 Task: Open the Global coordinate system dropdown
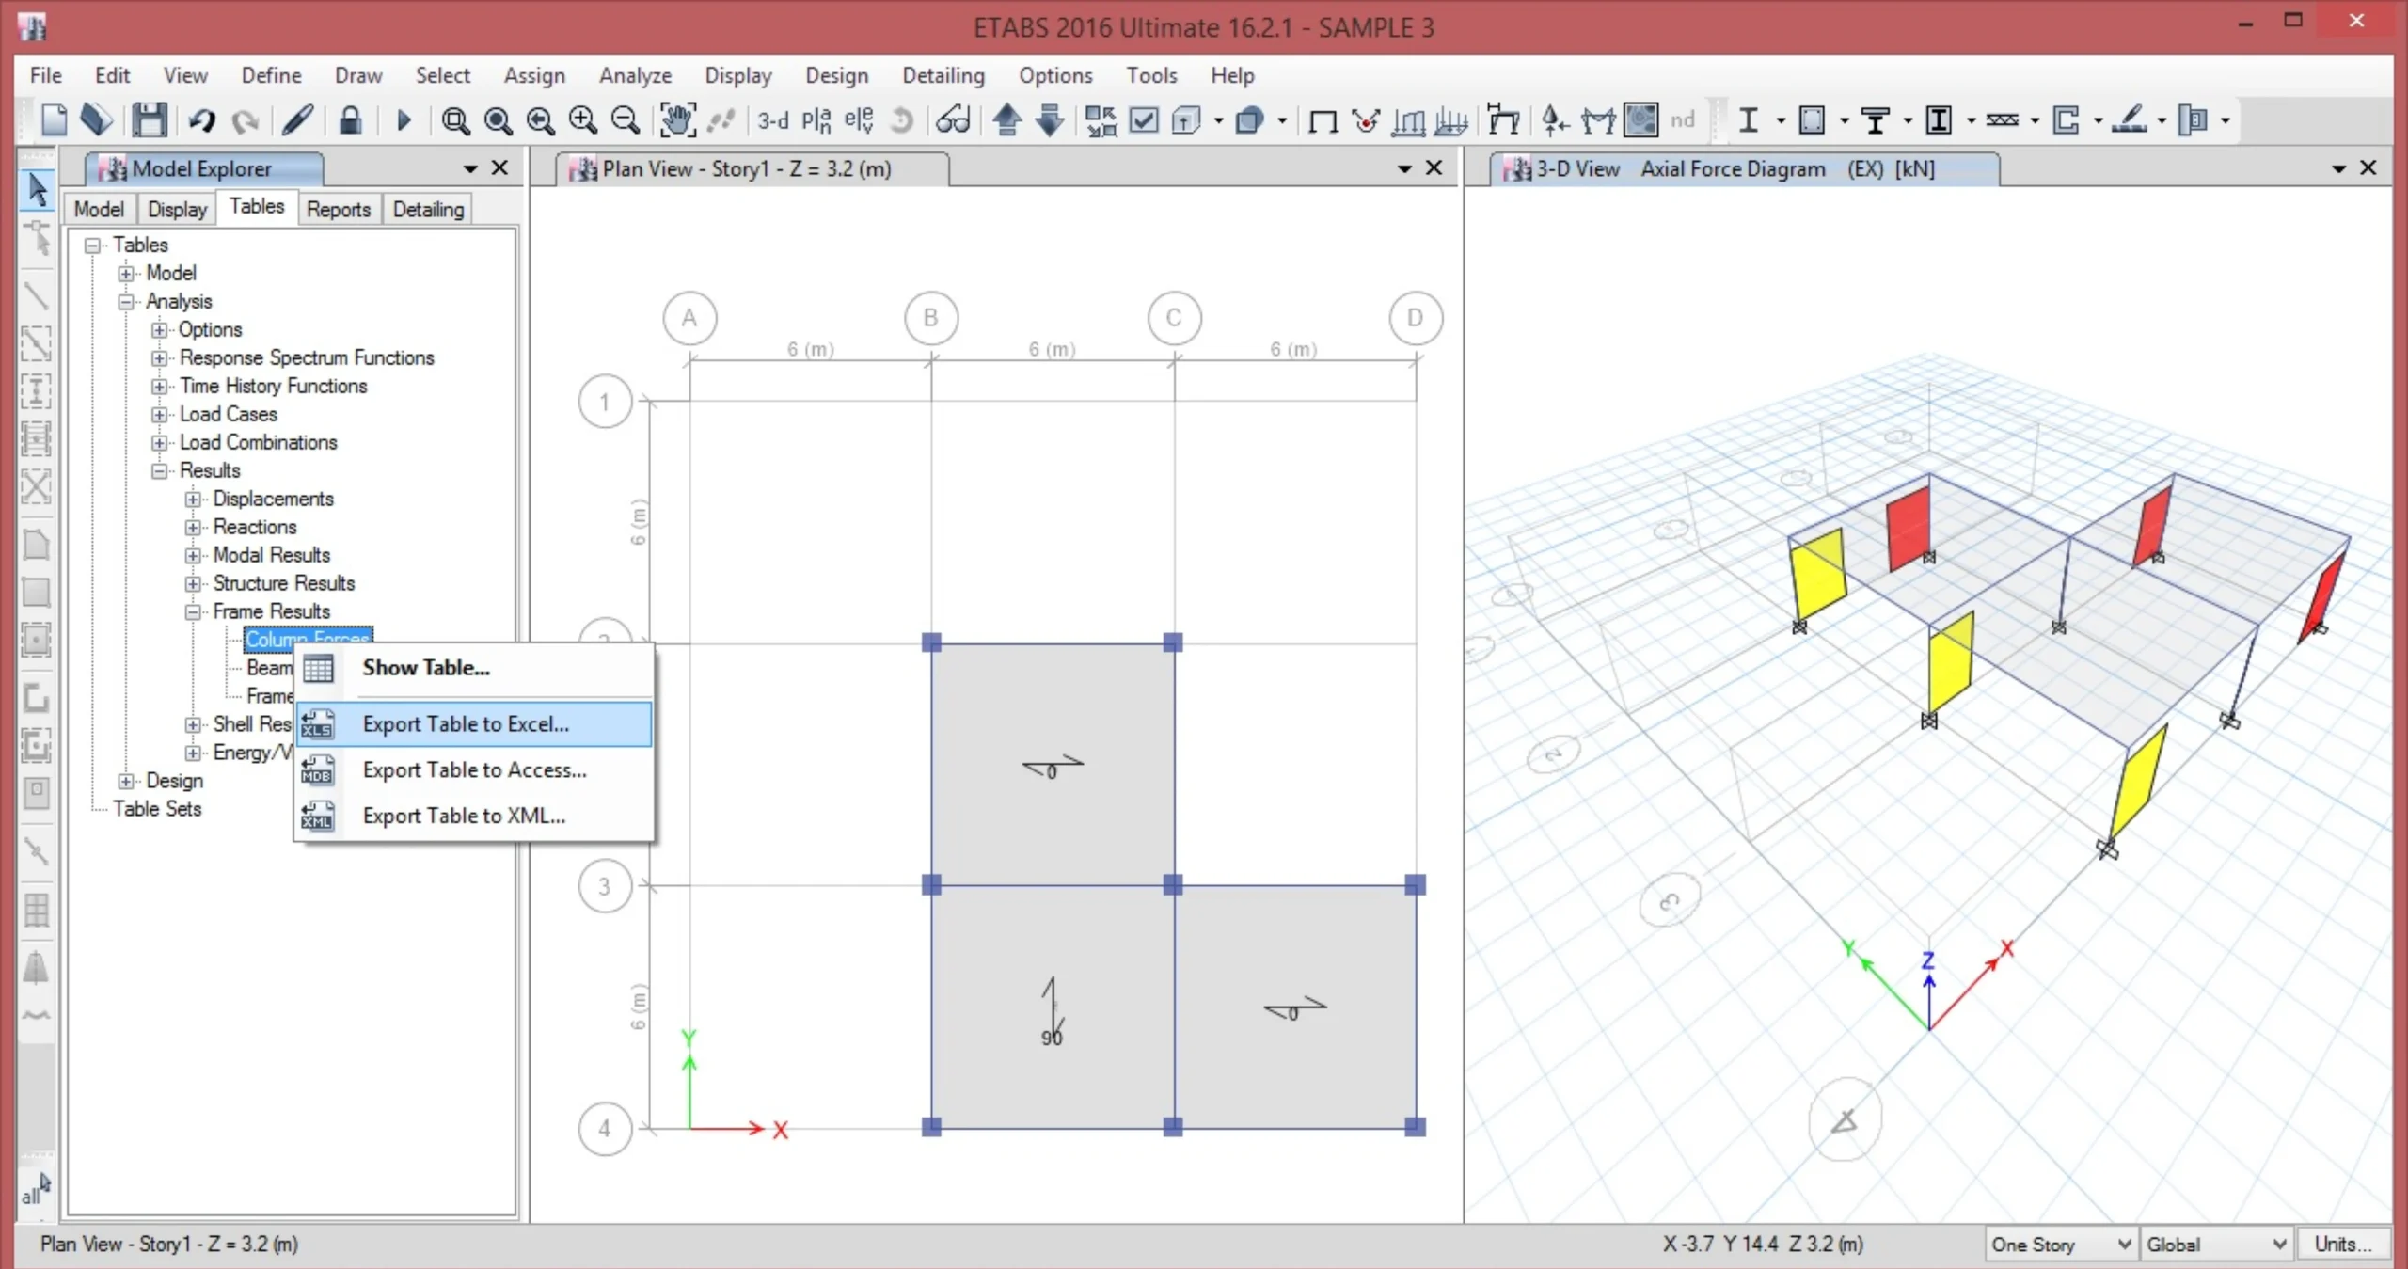[x=2215, y=1244]
